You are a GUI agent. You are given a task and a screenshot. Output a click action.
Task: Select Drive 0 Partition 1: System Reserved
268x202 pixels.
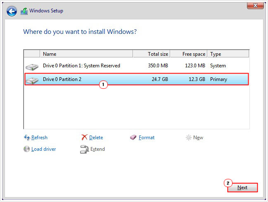tap(137, 66)
